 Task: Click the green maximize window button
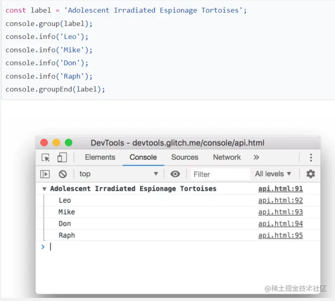coord(69,143)
